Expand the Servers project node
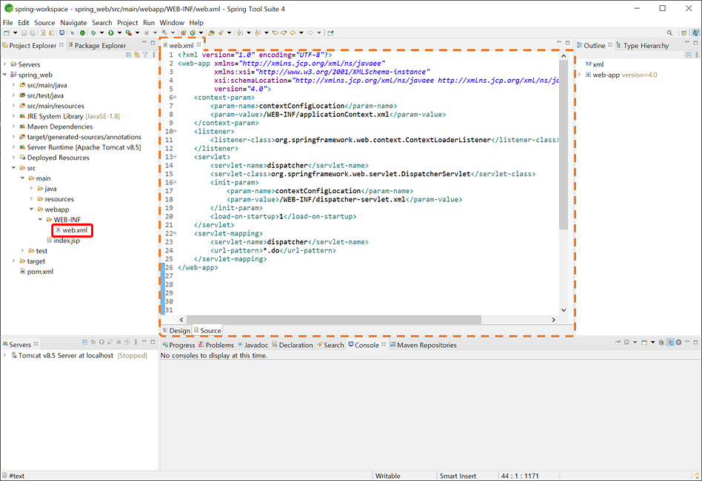Viewport: 702px width, 481px height. 5,64
